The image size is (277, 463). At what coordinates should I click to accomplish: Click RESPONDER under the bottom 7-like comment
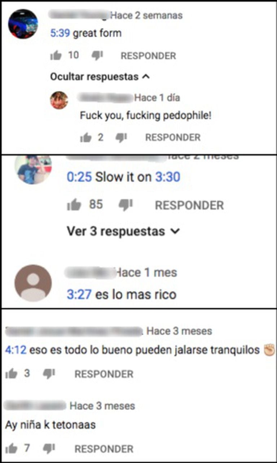pyautogui.click(x=104, y=449)
